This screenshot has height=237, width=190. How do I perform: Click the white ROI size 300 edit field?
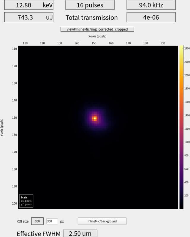(x=52, y=221)
